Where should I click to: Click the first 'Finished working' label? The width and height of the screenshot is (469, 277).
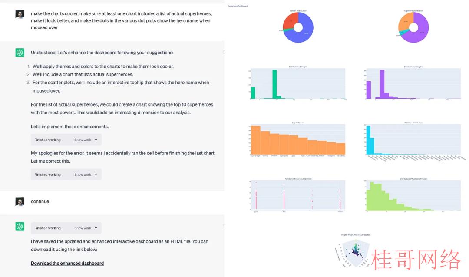(x=48, y=140)
